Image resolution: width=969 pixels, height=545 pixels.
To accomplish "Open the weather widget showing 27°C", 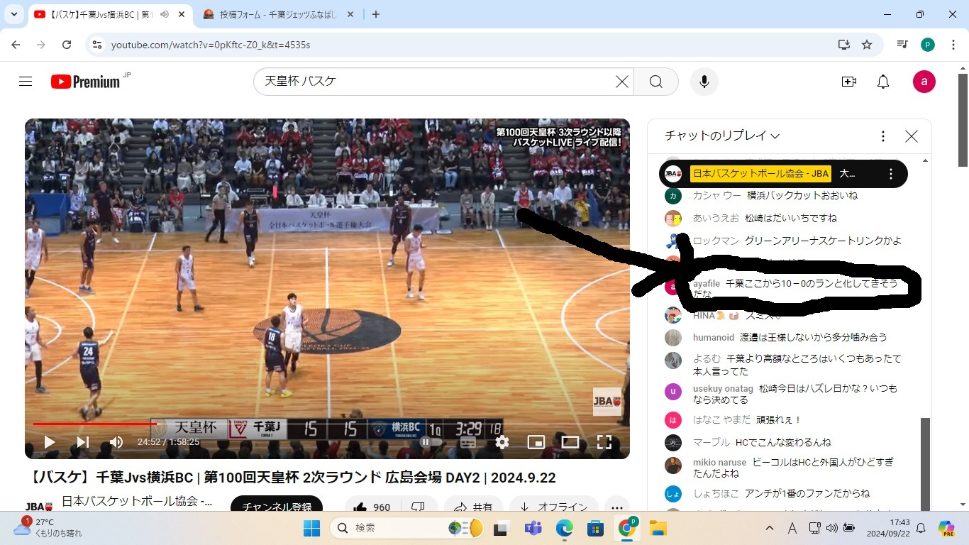I will [x=48, y=527].
